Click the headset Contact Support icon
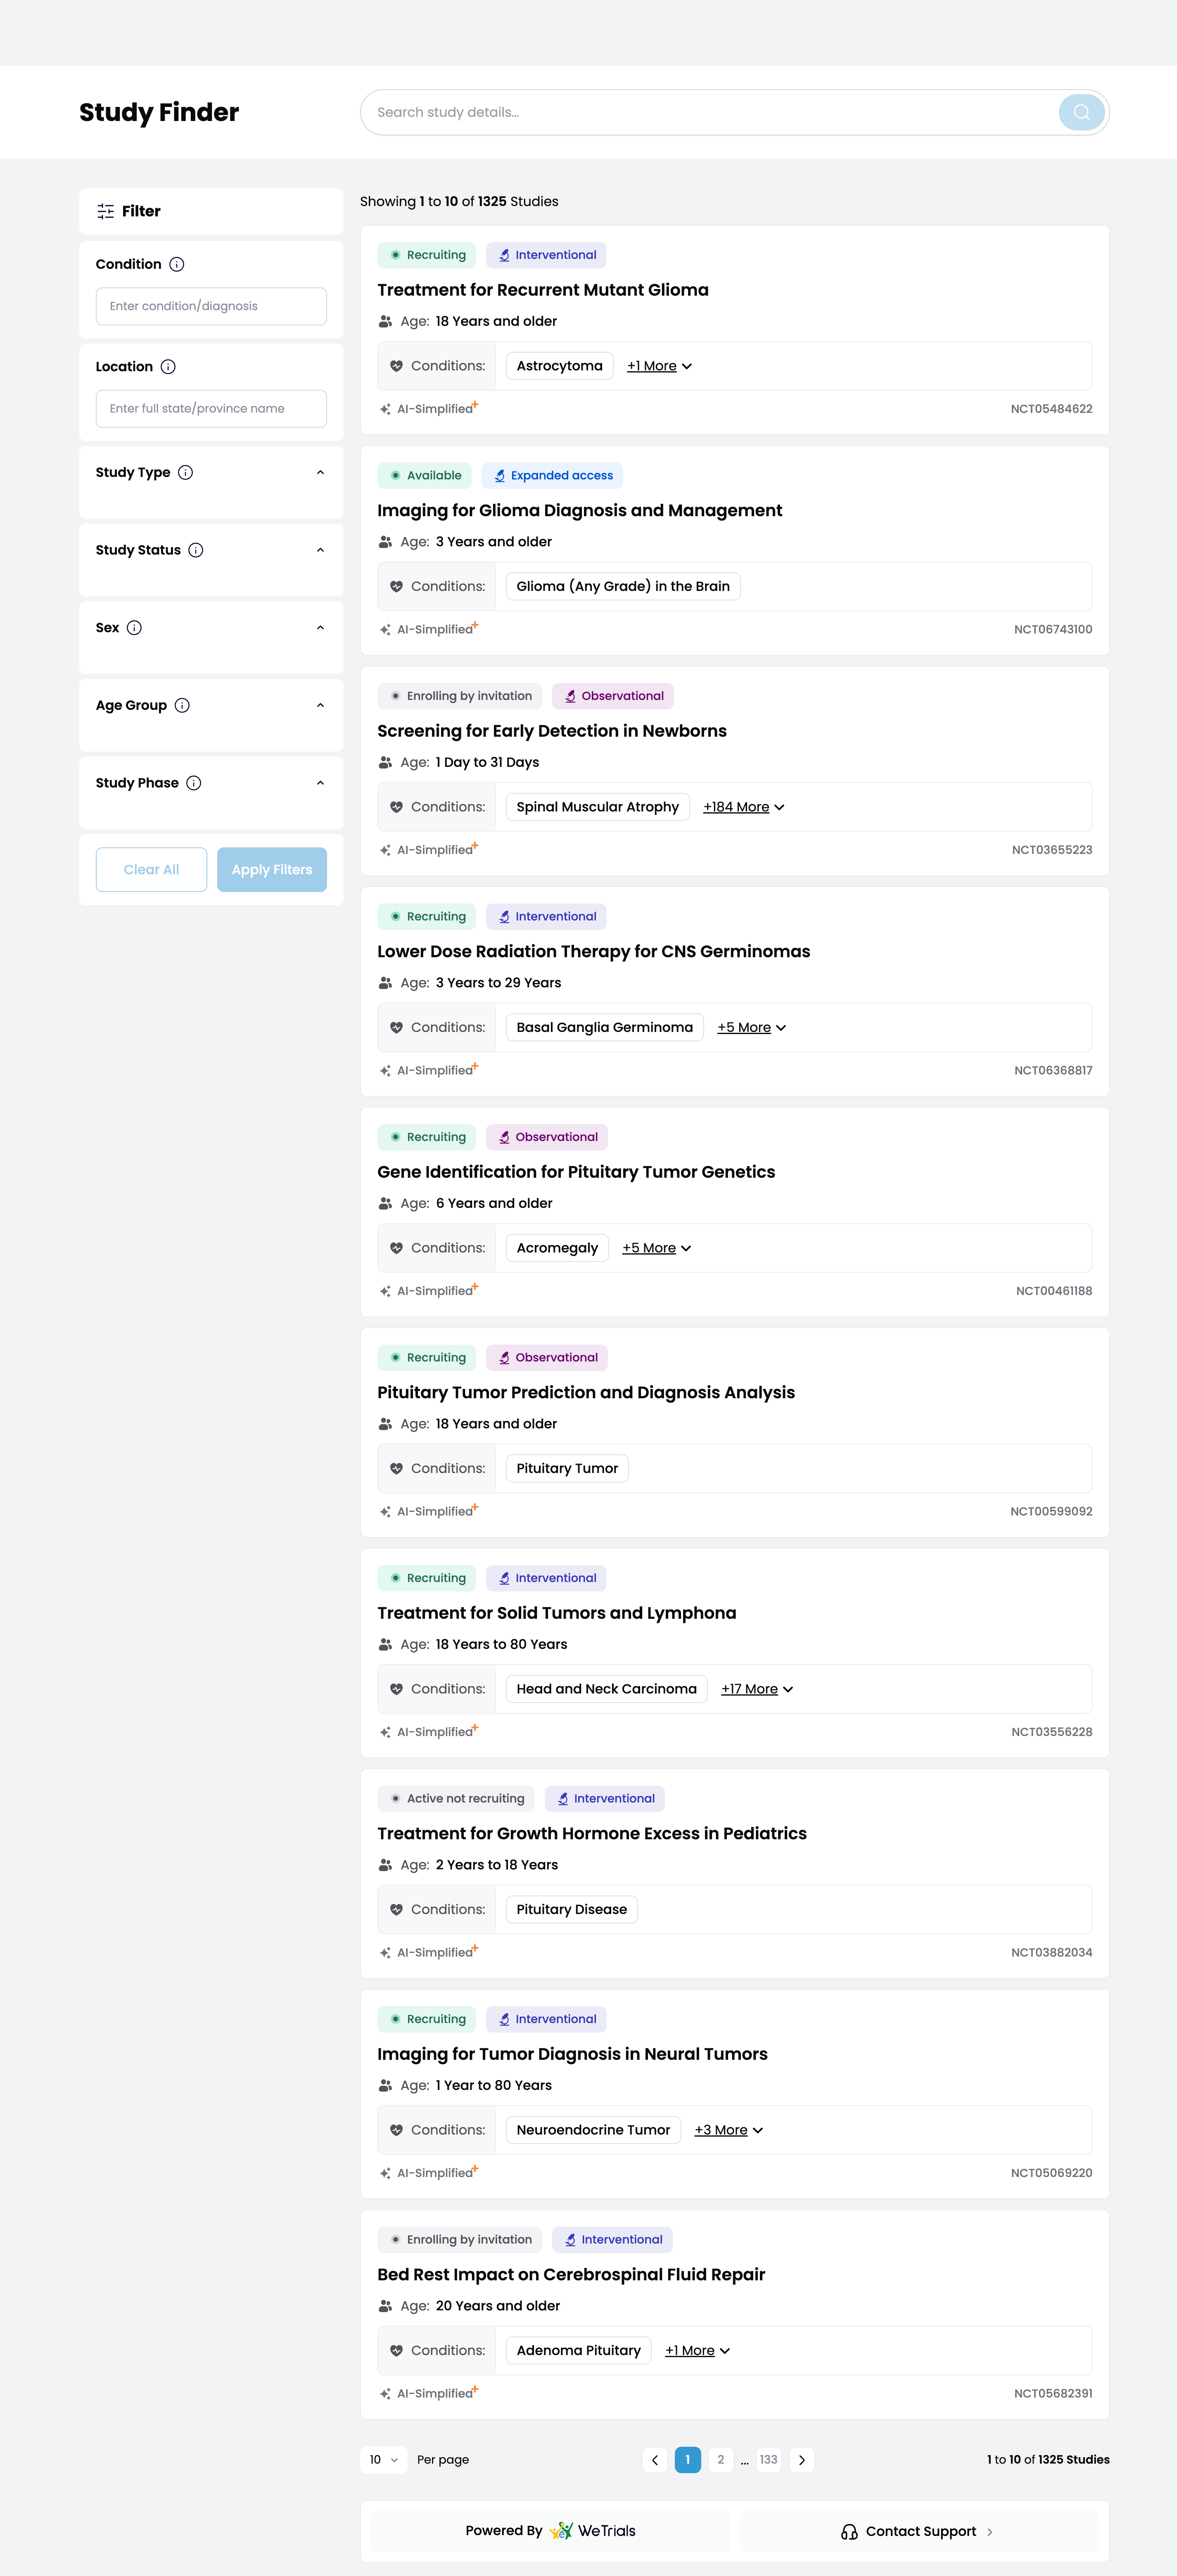 click(849, 2531)
